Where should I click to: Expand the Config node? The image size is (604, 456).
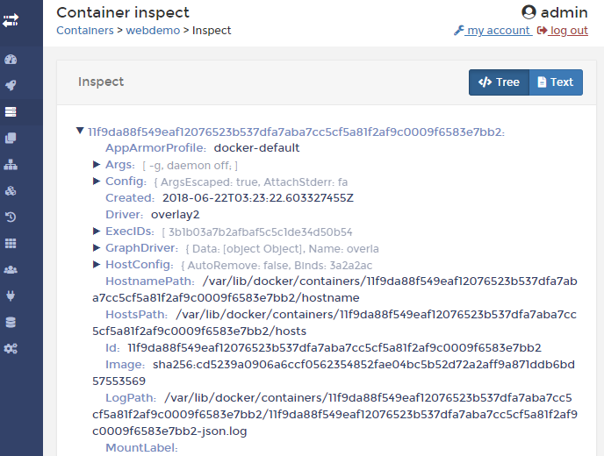click(97, 181)
